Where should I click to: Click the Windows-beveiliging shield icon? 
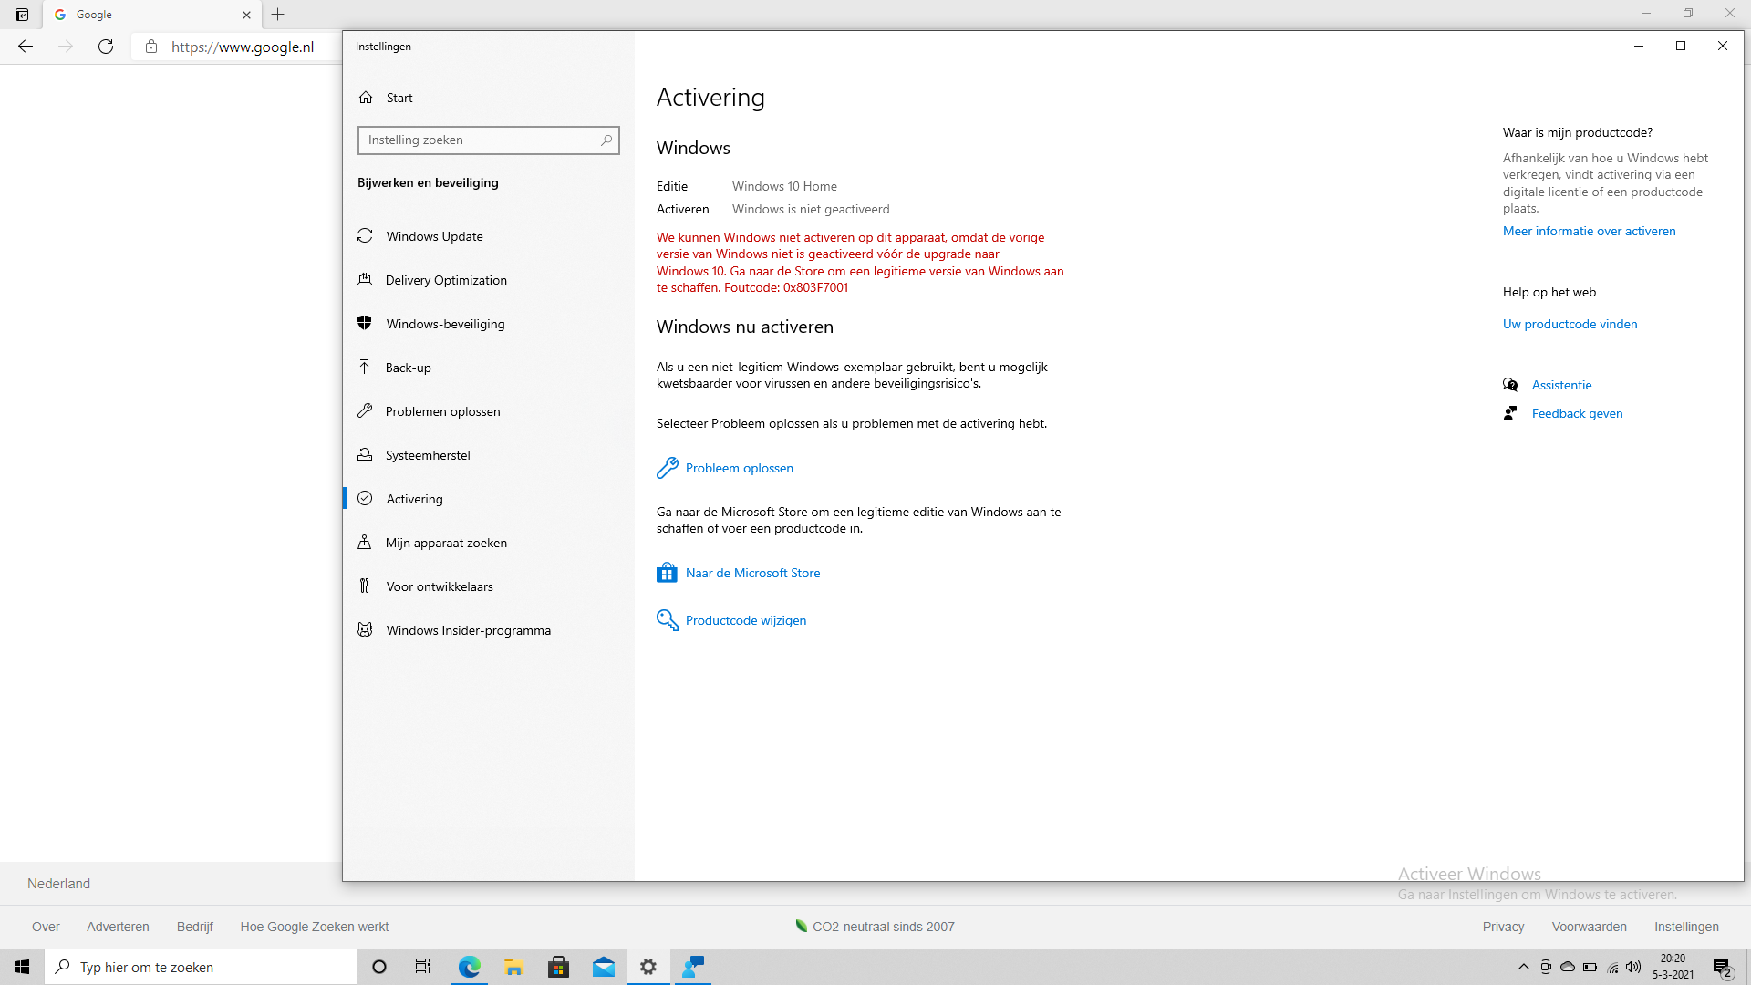[365, 323]
